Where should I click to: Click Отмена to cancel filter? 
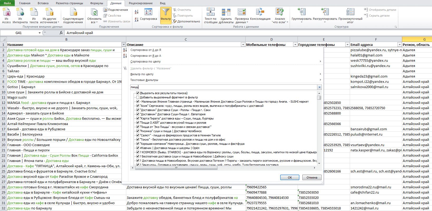[312, 178]
